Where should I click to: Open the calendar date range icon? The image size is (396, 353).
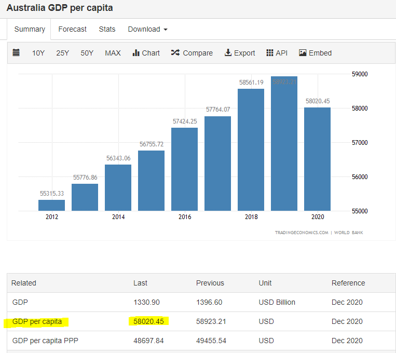[x=16, y=52]
